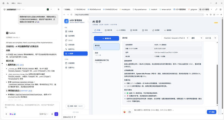
Task: Click the purple send button in TraeWork input
Action: pos(56,114)
